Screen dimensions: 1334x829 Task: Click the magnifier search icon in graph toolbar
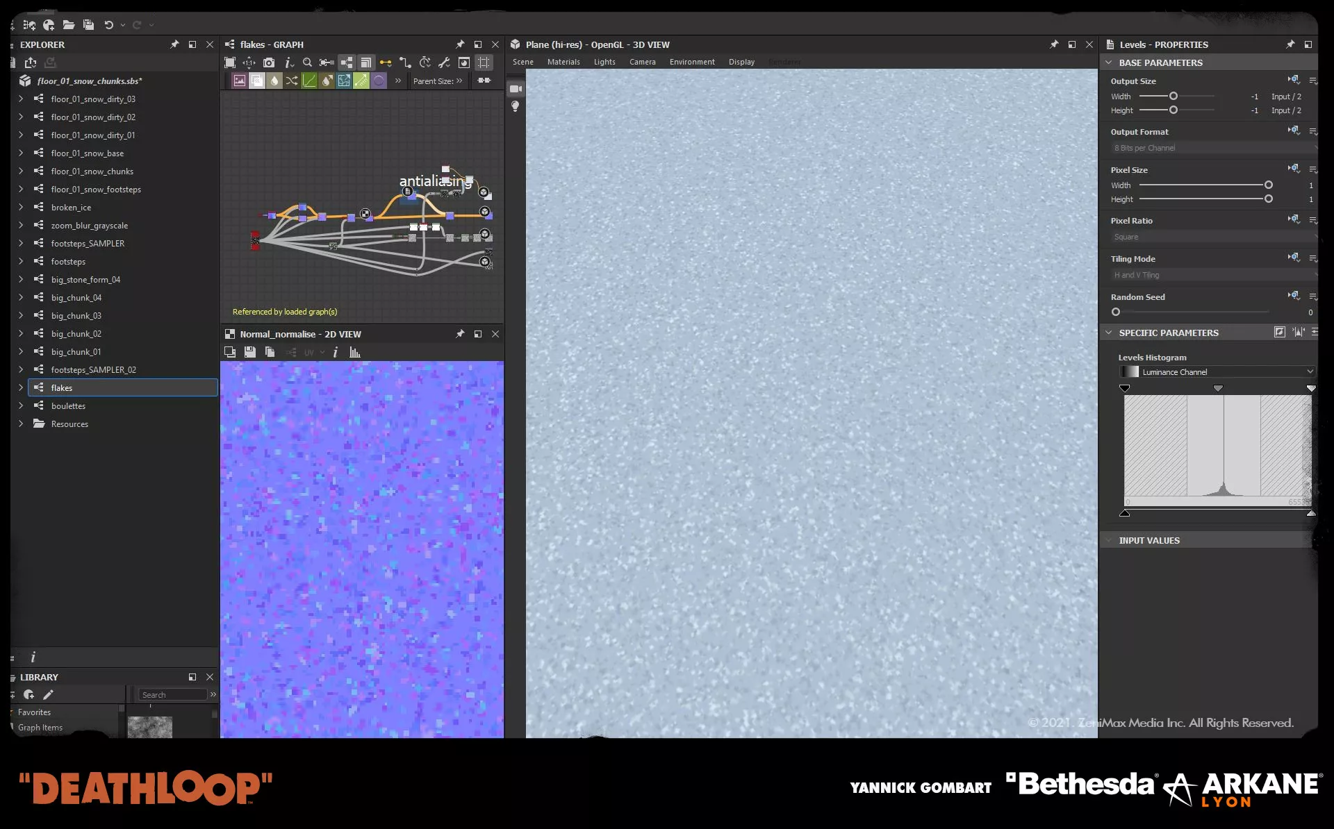tap(307, 62)
